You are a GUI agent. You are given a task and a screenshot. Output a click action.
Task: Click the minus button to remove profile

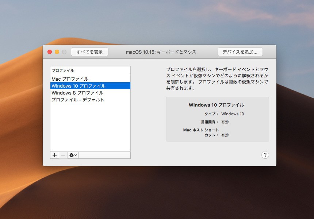tap(63, 155)
